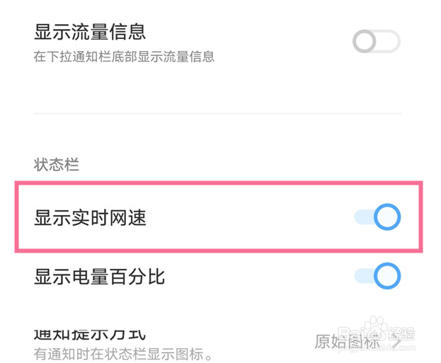Click the 状态栏 section header
This screenshot has height=363, width=441.
(x=57, y=165)
